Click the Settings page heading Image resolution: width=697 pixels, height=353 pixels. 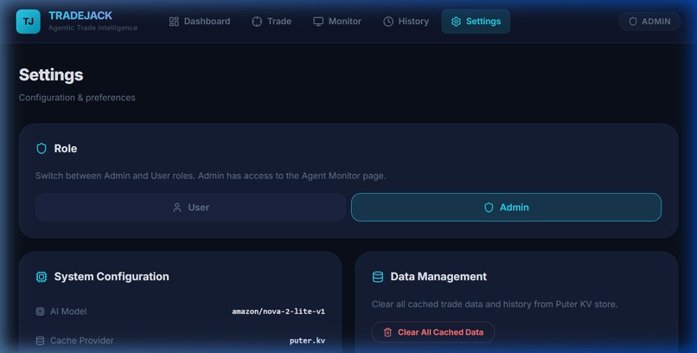coord(51,74)
